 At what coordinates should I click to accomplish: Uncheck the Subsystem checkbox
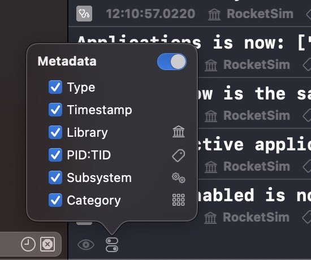point(55,177)
